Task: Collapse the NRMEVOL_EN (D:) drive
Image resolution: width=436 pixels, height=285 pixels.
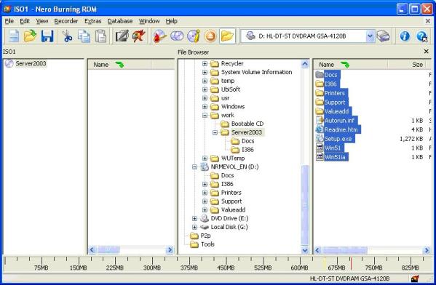Action: [x=194, y=167]
